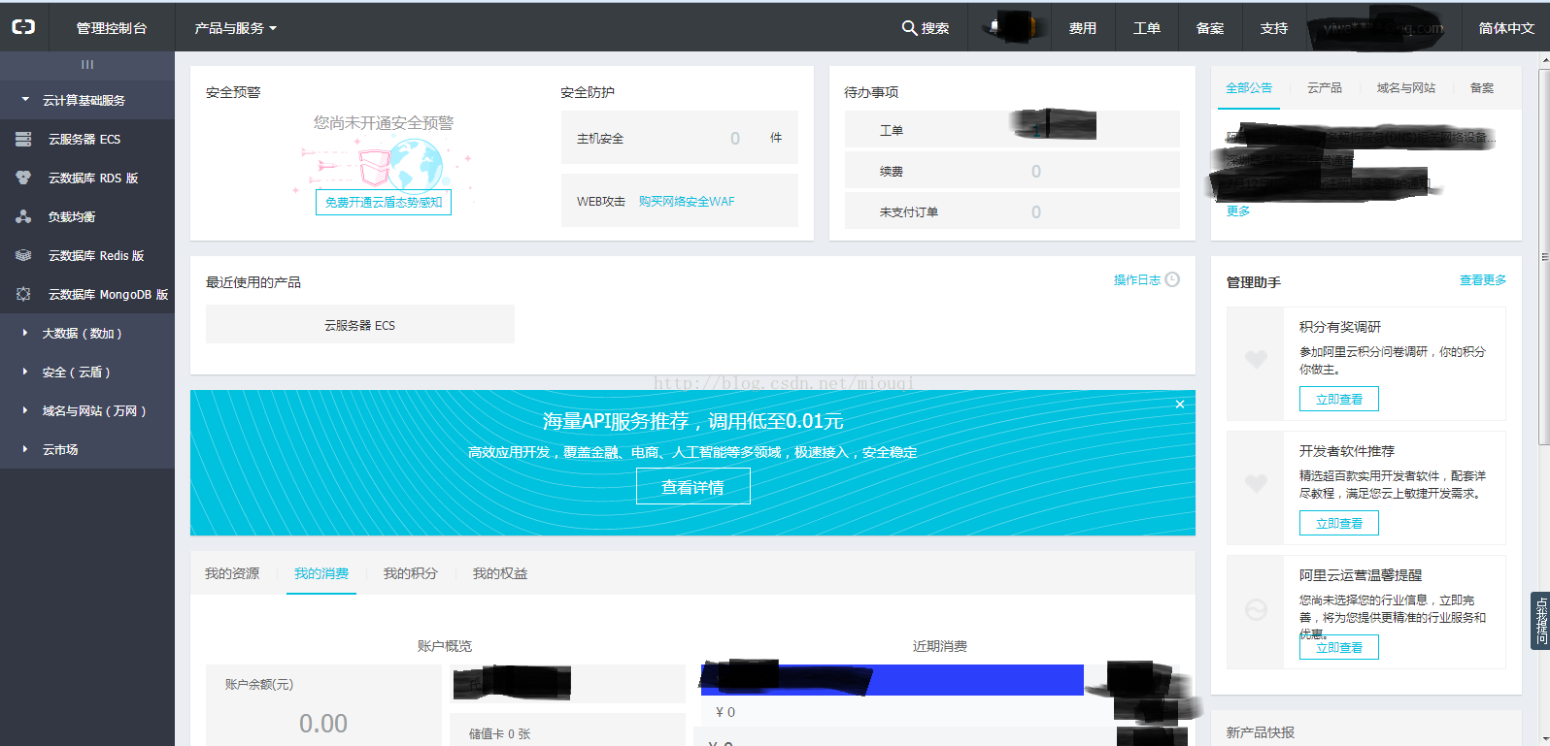Viewport: 1550px width, 746px height.
Task: Switch to 我的资源 tab
Action: (x=232, y=573)
